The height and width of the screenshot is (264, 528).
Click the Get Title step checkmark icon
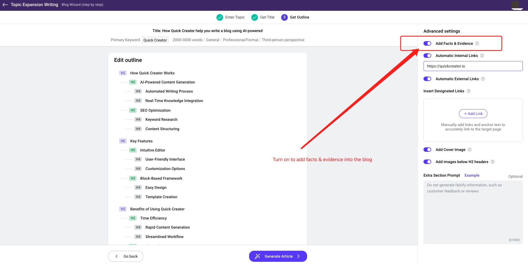tap(255, 17)
